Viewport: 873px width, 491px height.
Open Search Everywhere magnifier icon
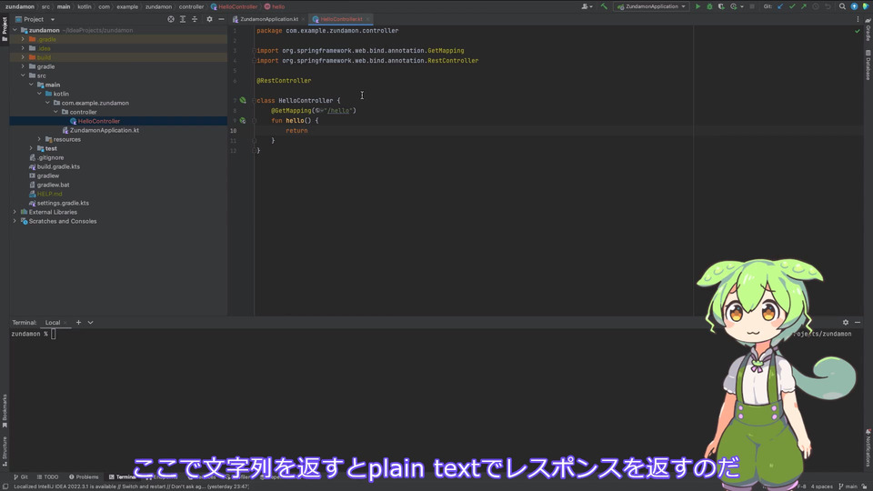(x=842, y=6)
